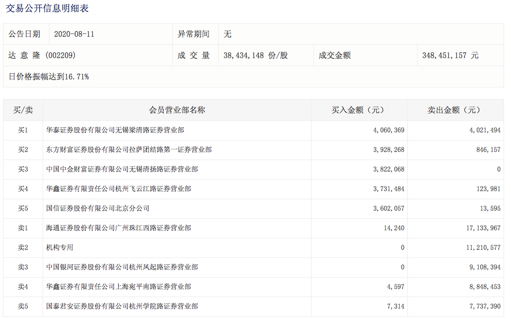Select buy amount 7,314
511x319 pixels.
pyautogui.click(x=396, y=306)
